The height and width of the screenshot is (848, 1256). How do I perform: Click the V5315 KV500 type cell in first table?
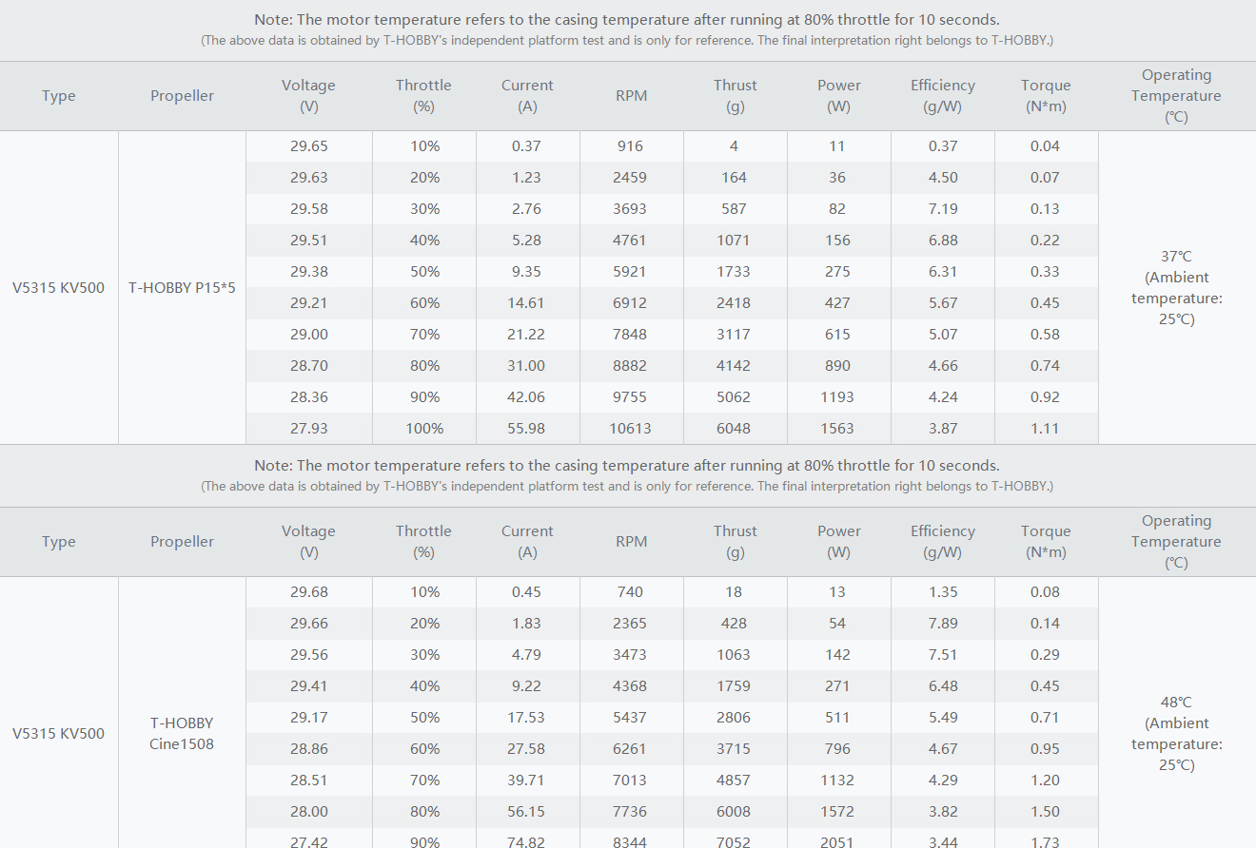coord(59,287)
